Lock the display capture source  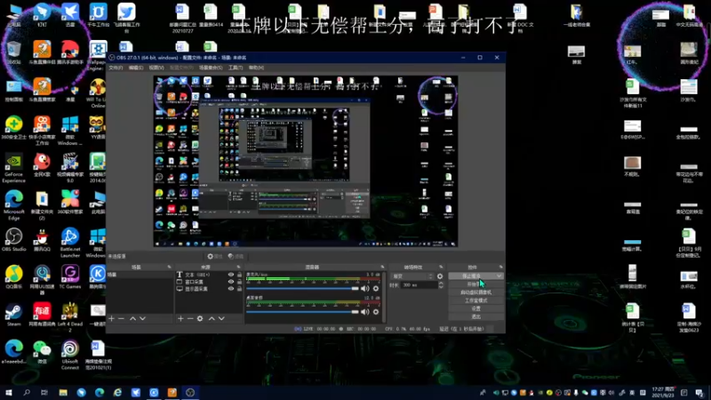(x=239, y=288)
